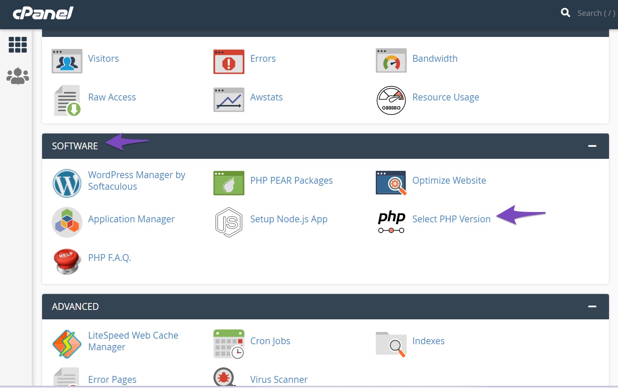Click the Indexes folder icon
618x388 pixels.
[391, 344]
